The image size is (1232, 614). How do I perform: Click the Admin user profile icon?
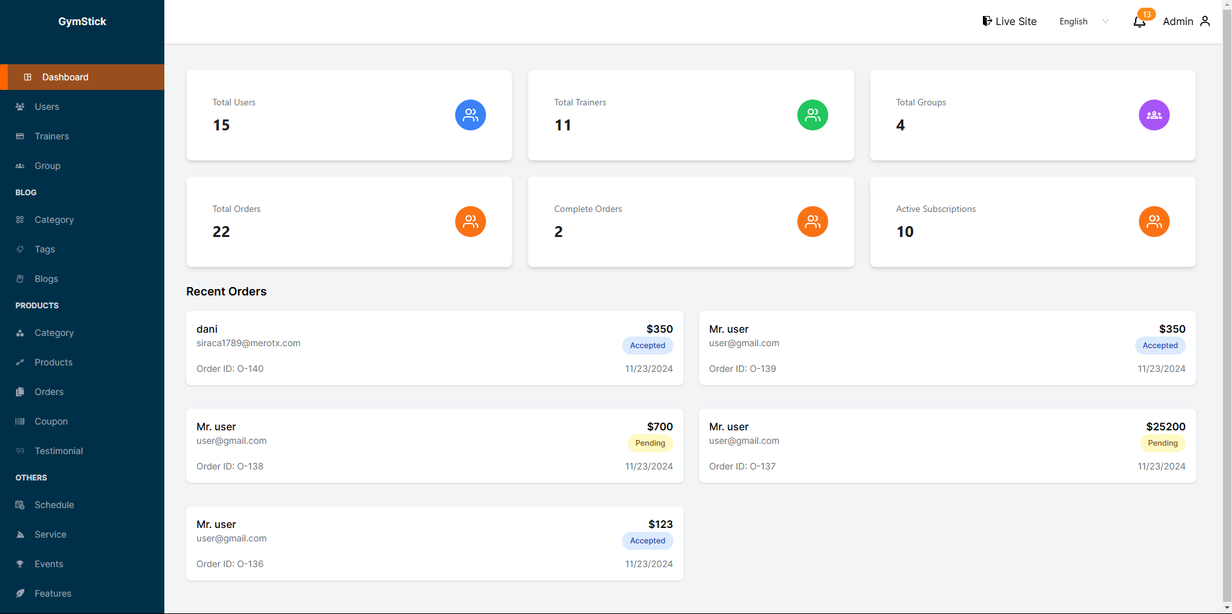click(x=1205, y=21)
